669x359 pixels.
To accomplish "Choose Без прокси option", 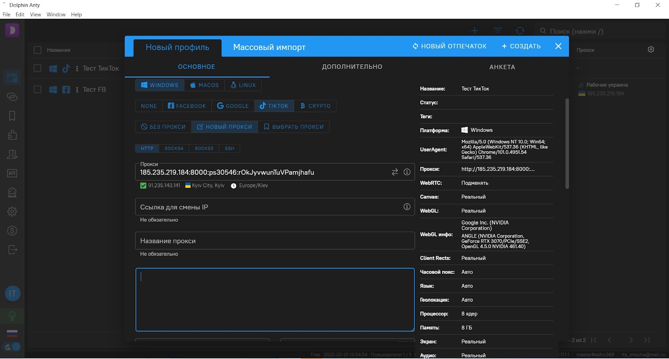I will pyautogui.click(x=163, y=127).
